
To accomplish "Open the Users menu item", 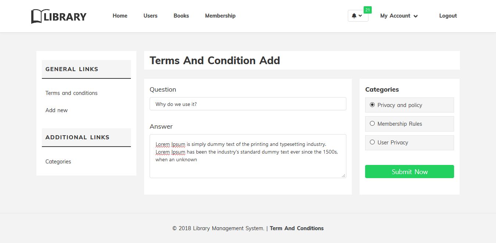I will coord(150,16).
